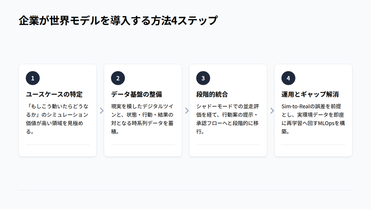
Task: Click the 運用とギャップ解消 heading
Action: point(310,94)
